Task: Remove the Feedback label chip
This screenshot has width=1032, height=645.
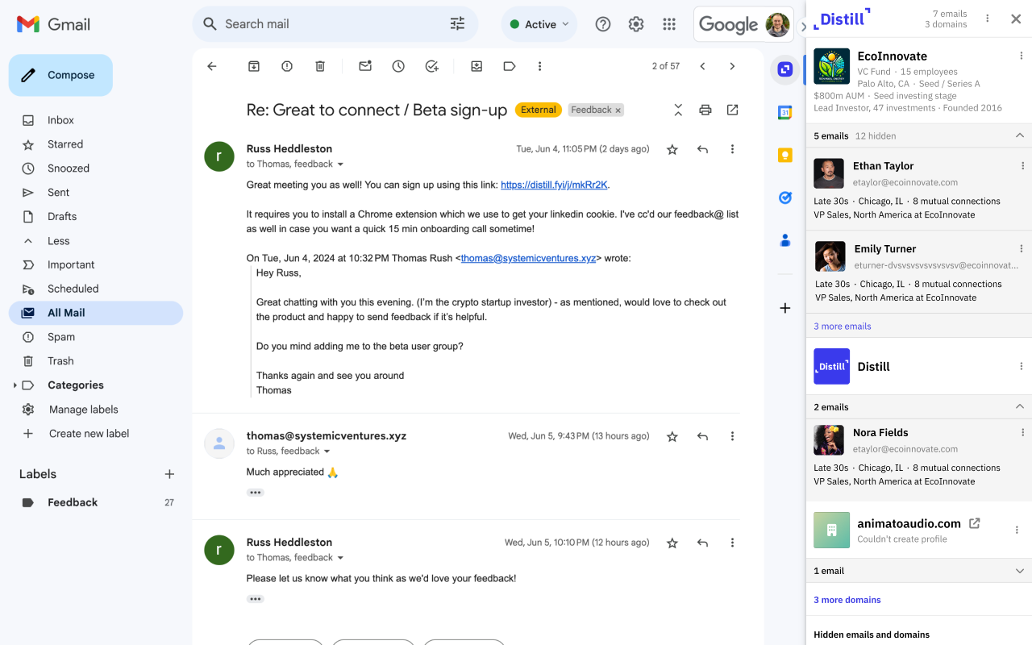Action: 618,110
